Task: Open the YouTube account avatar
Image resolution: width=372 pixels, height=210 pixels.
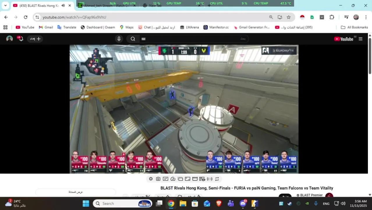Action: coord(9,39)
